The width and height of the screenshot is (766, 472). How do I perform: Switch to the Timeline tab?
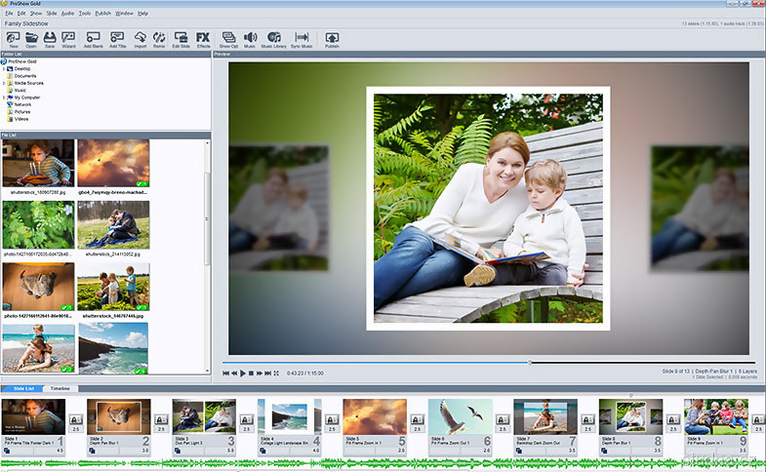[x=60, y=388]
